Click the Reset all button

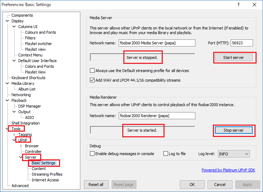click(x=96, y=185)
